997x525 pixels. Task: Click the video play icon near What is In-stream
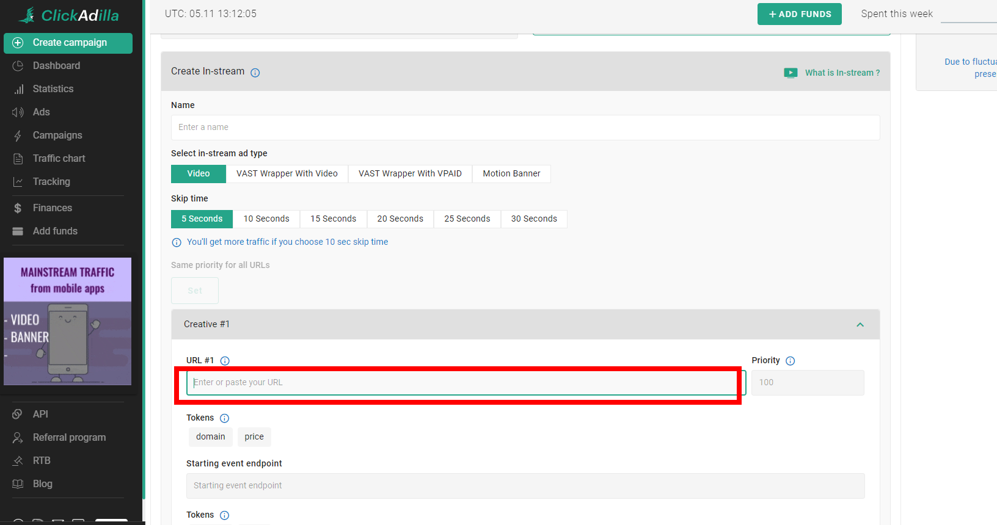[x=791, y=73]
